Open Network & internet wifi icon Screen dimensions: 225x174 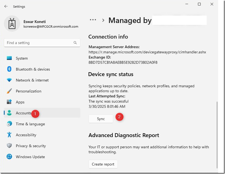[9, 80]
